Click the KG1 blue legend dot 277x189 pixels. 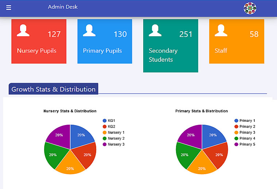click(105, 121)
